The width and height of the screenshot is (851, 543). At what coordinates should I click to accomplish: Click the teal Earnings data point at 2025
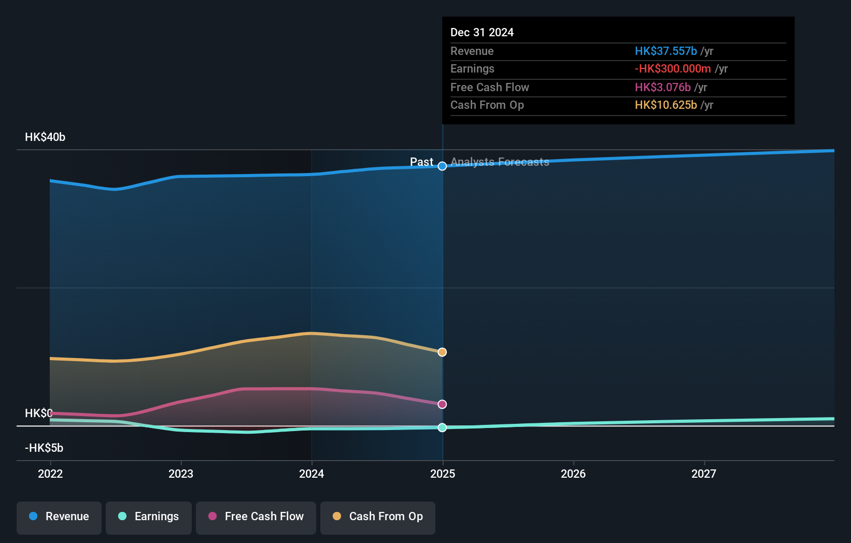click(x=442, y=427)
